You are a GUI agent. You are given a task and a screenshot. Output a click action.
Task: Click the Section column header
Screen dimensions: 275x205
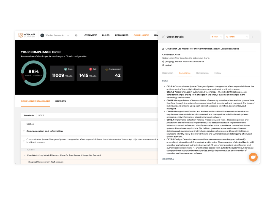(x=30, y=124)
